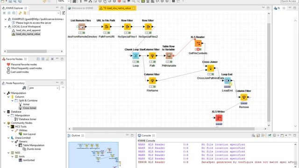Image resolution: width=299 pixels, height=168 pixels.
Task: Collapse the EXAMPLES server tree node
Action: click(6, 19)
